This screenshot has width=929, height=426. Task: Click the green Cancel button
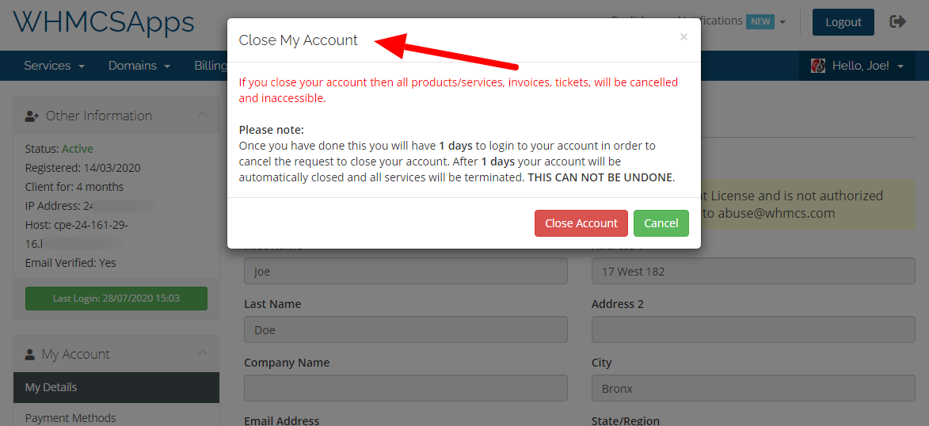tap(661, 223)
